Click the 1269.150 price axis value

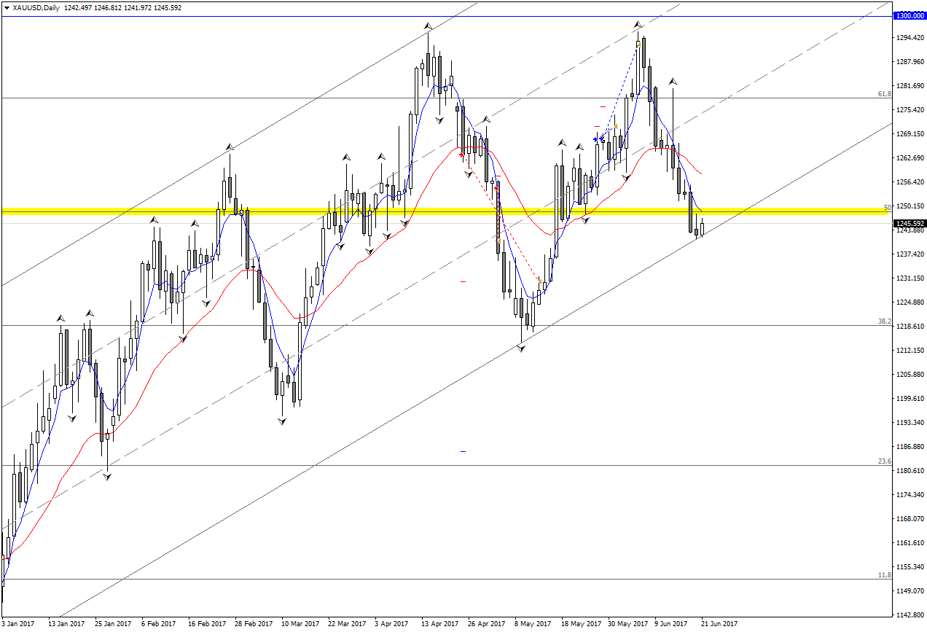(910, 133)
